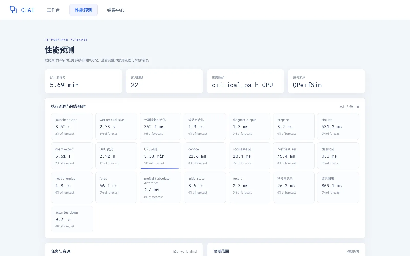The height and width of the screenshot is (256, 410).
Task: Open the circuits stage card
Action: [x=338, y=126]
